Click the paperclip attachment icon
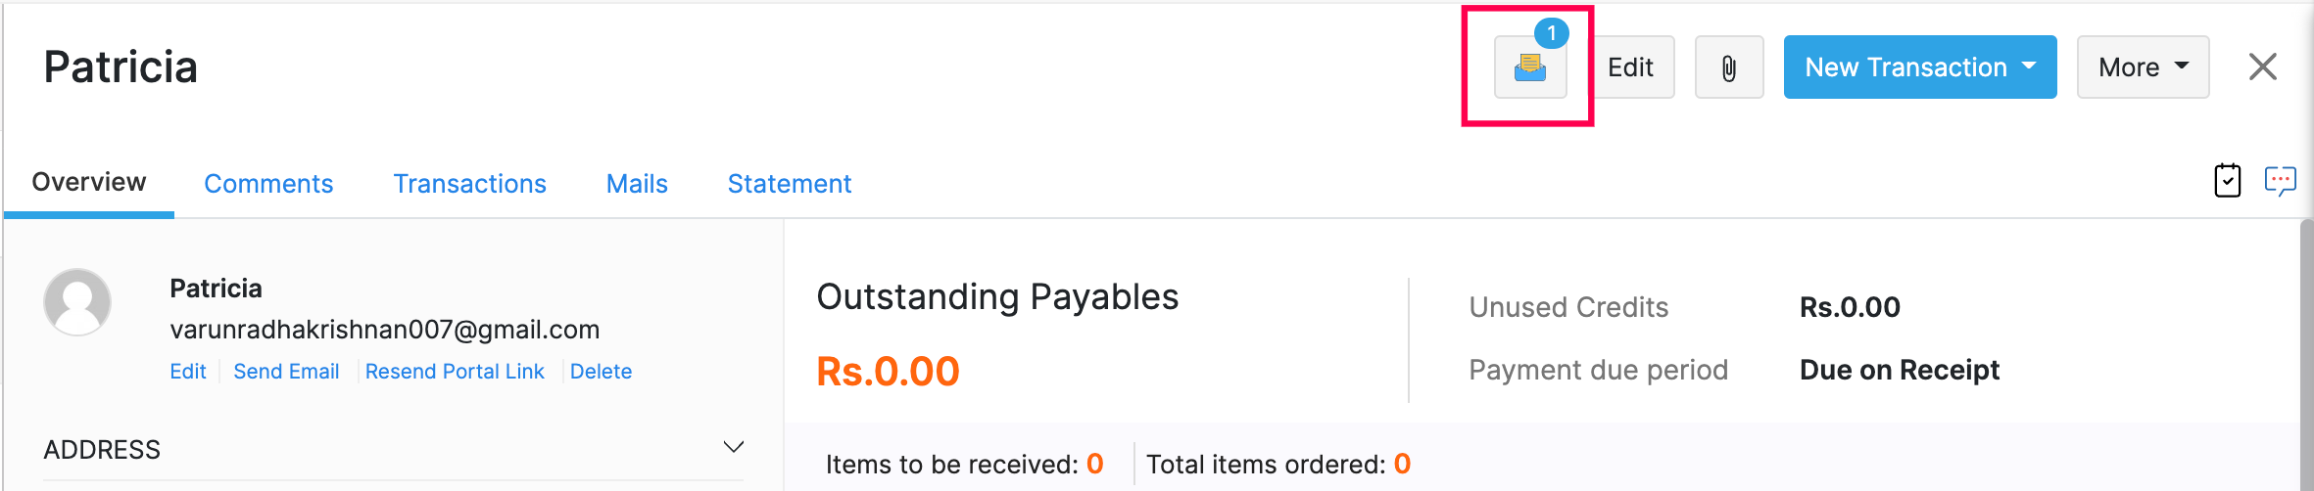Image resolution: width=2314 pixels, height=491 pixels. pyautogui.click(x=1729, y=67)
